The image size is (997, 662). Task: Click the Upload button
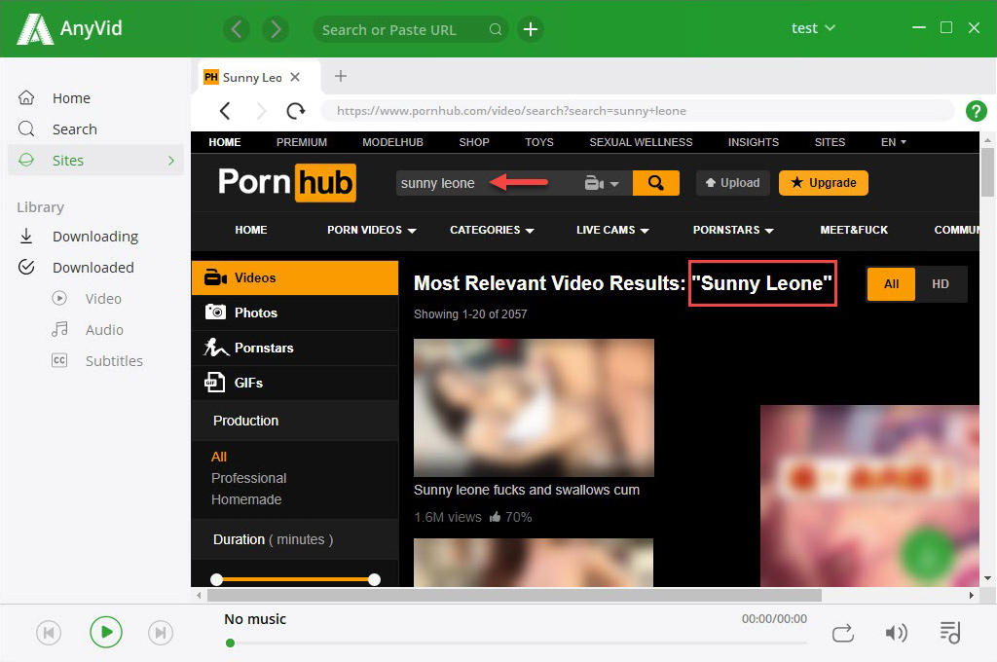[732, 183]
